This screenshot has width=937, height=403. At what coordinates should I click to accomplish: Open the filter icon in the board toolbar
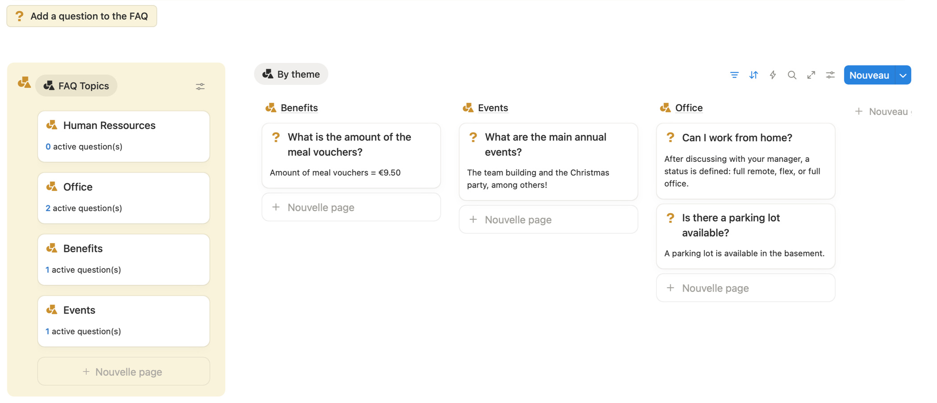734,75
